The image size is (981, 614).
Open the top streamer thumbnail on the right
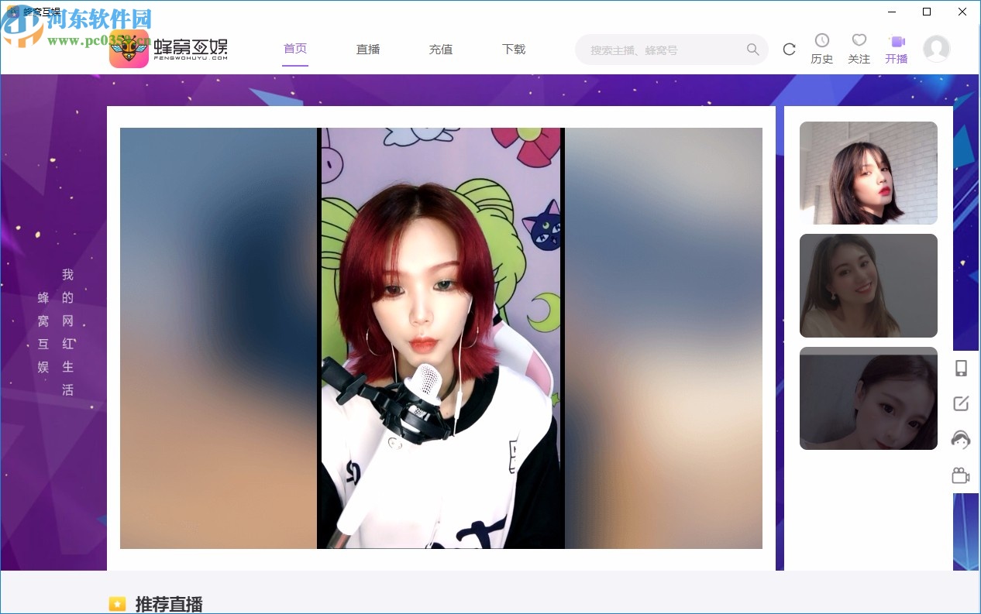pyautogui.click(x=868, y=173)
